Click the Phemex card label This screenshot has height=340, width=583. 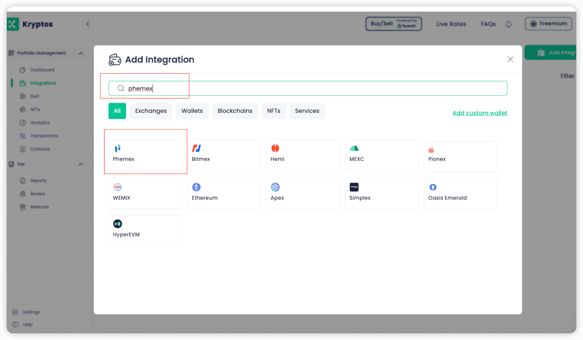click(123, 159)
